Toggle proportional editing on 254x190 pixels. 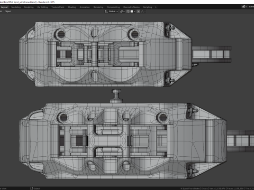tap(139, 12)
